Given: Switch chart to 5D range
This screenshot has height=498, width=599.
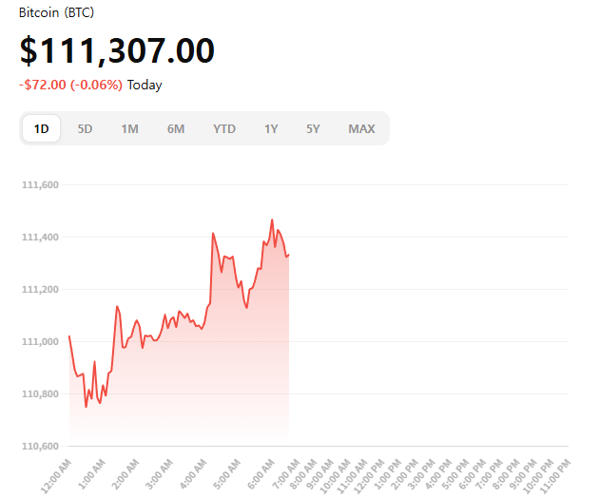Looking at the screenshot, I should pyautogui.click(x=85, y=128).
